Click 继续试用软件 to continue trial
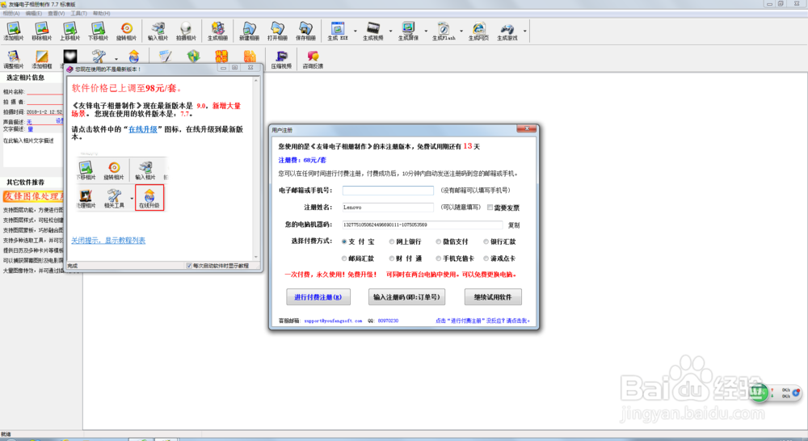The height and width of the screenshot is (441, 808). tap(493, 297)
